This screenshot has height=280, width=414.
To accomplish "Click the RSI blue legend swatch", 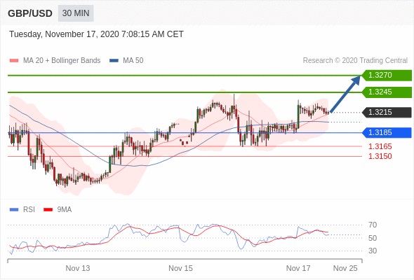I will pyautogui.click(x=14, y=210).
